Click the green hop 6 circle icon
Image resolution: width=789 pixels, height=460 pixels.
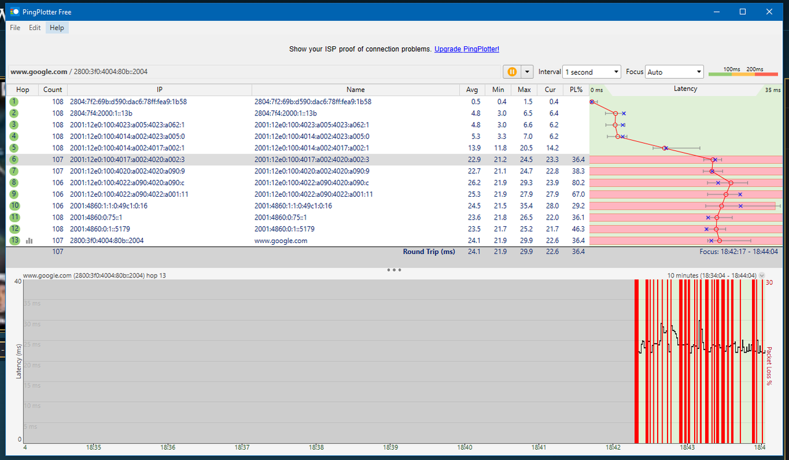(14, 160)
